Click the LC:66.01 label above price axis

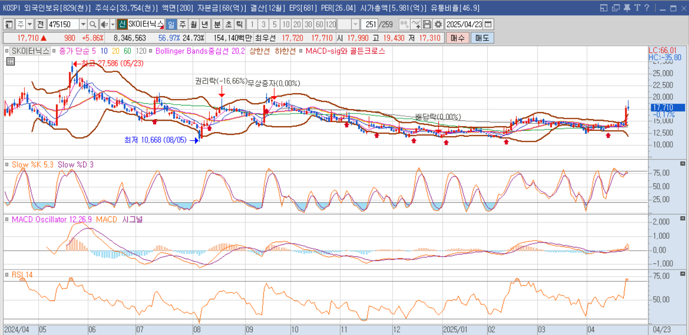point(663,50)
